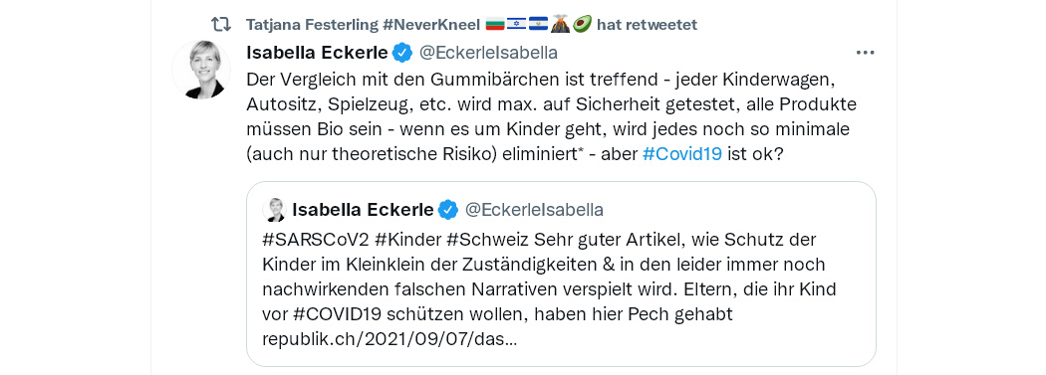Image resolution: width=1046 pixels, height=375 pixels.
Task: Click the small avatar in quoted tweet
Action: (274, 210)
